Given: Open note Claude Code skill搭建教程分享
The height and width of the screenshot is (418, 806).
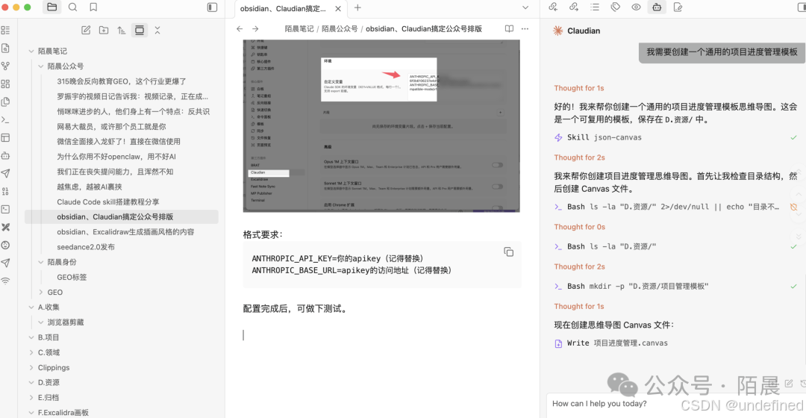Looking at the screenshot, I should (108, 202).
